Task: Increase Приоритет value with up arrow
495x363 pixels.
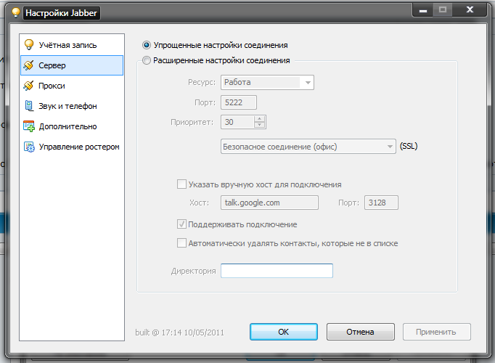Action: click(260, 119)
